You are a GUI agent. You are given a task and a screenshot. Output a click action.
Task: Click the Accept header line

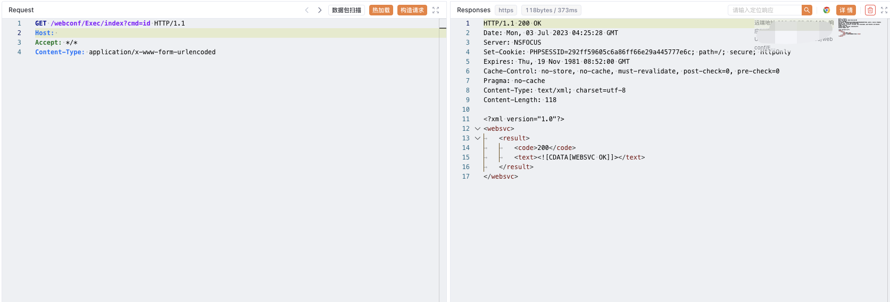coord(56,43)
